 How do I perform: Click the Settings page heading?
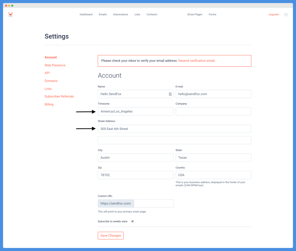pyautogui.click(x=57, y=36)
